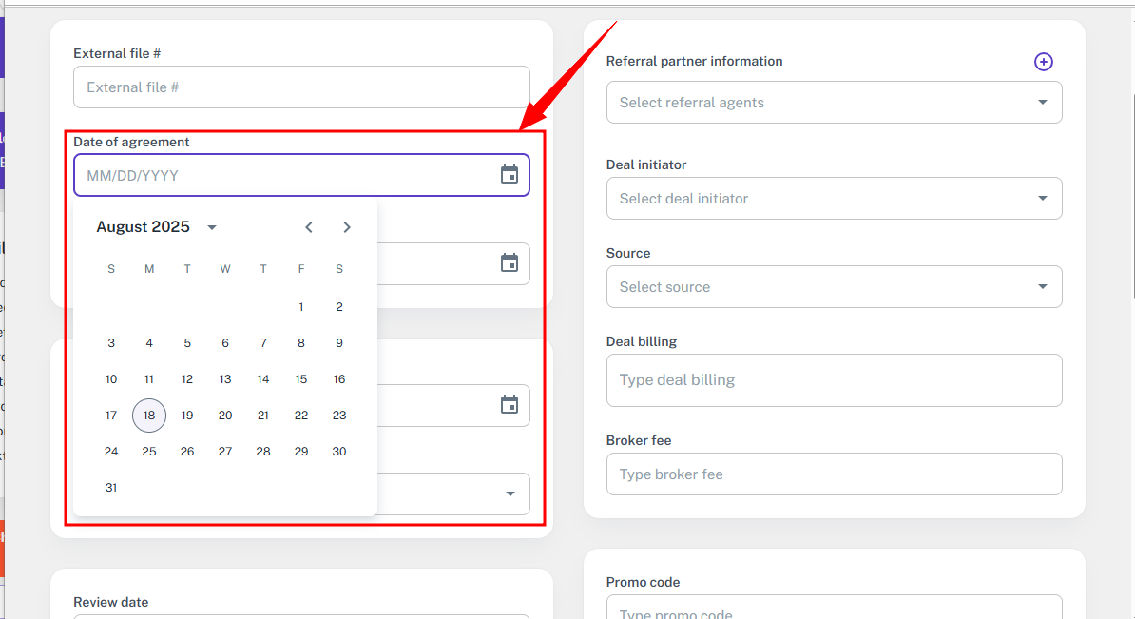Viewport: 1135px width, 619px height.
Task: Click the Type promo code field
Action: coord(834,609)
